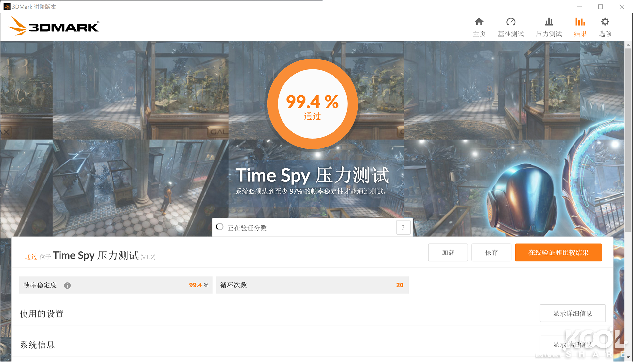Show details for 系统信息
The width and height of the screenshot is (633, 362).
[x=573, y=344]
